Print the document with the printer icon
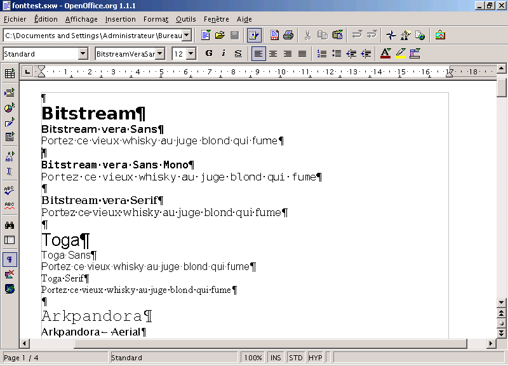This screenshot has width=508, height=366. point(288,35)
